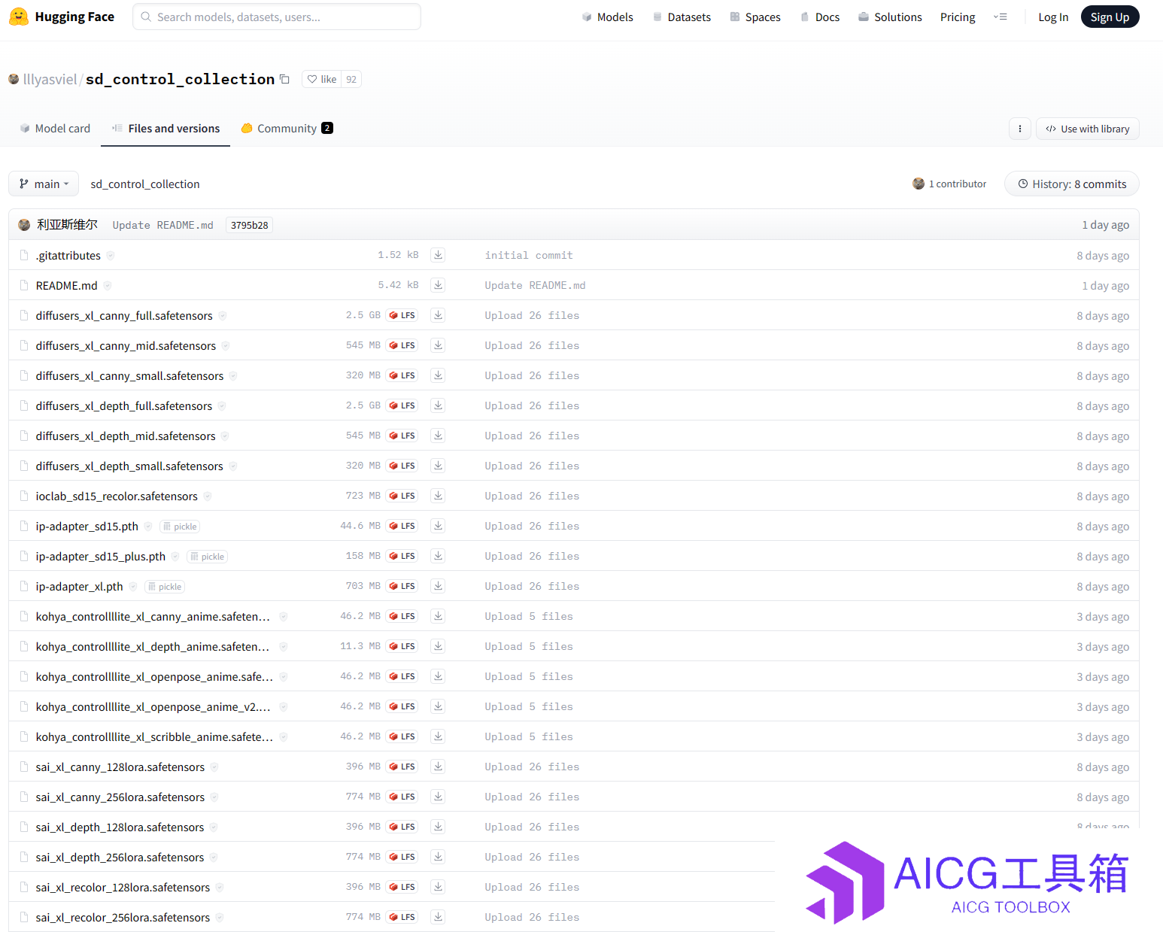
Task: View the 1 contributor list
Action: point(949,184)
